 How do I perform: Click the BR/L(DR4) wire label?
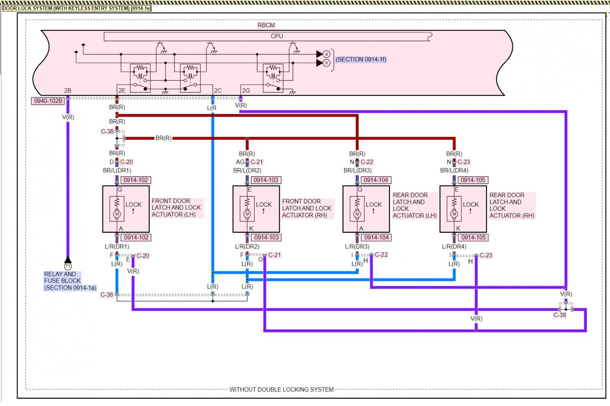click(x=454, y=170)
